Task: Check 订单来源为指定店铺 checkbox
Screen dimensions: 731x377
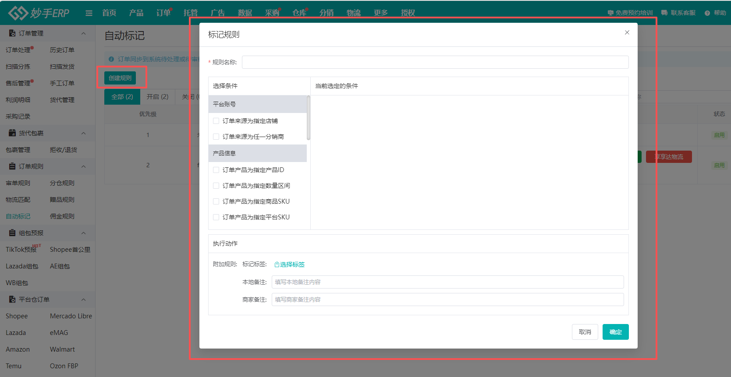Action: pos(216,121)
